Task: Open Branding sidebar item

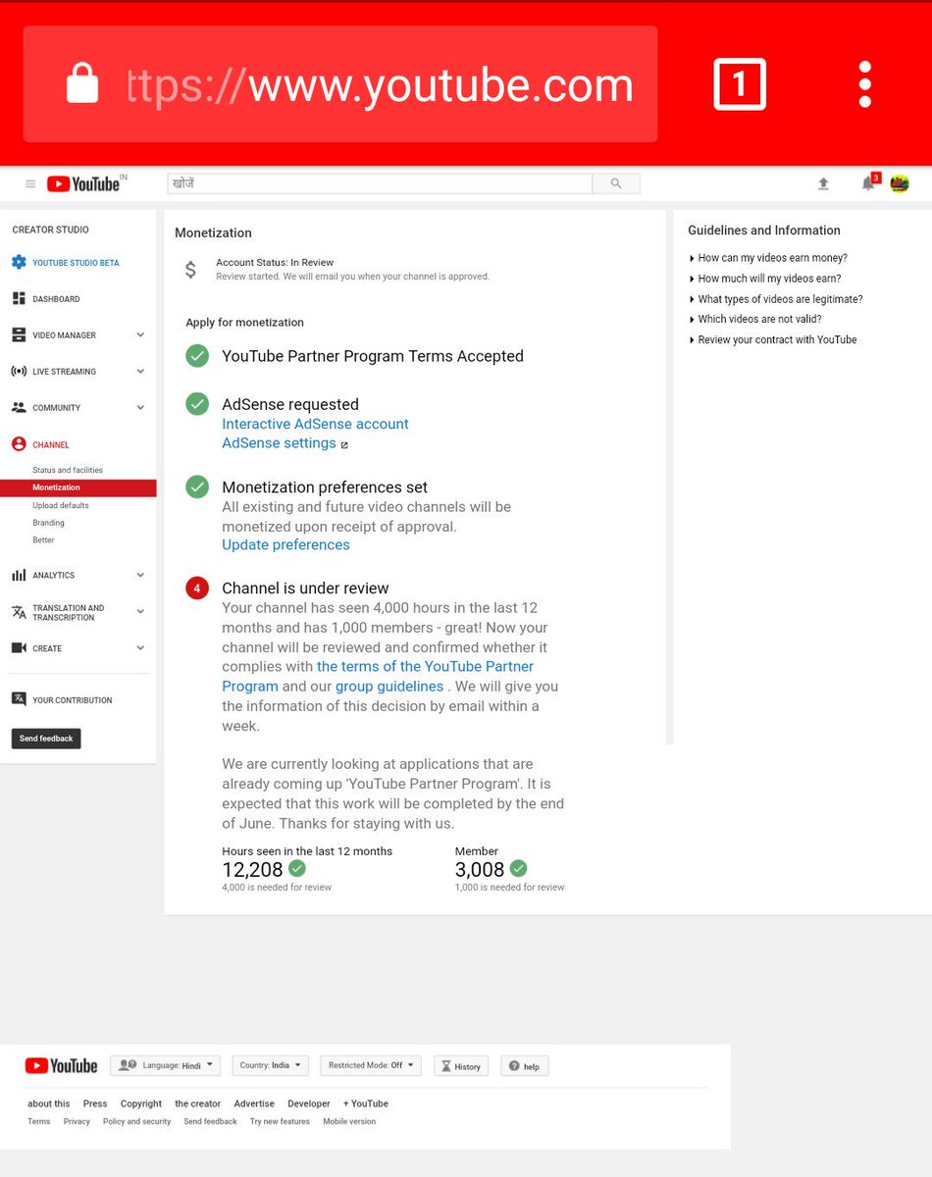Action: (x=48, y=523)
